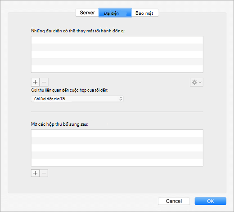Click the Cancel button
The image size is (234, 212).
[x=174, y=201]
